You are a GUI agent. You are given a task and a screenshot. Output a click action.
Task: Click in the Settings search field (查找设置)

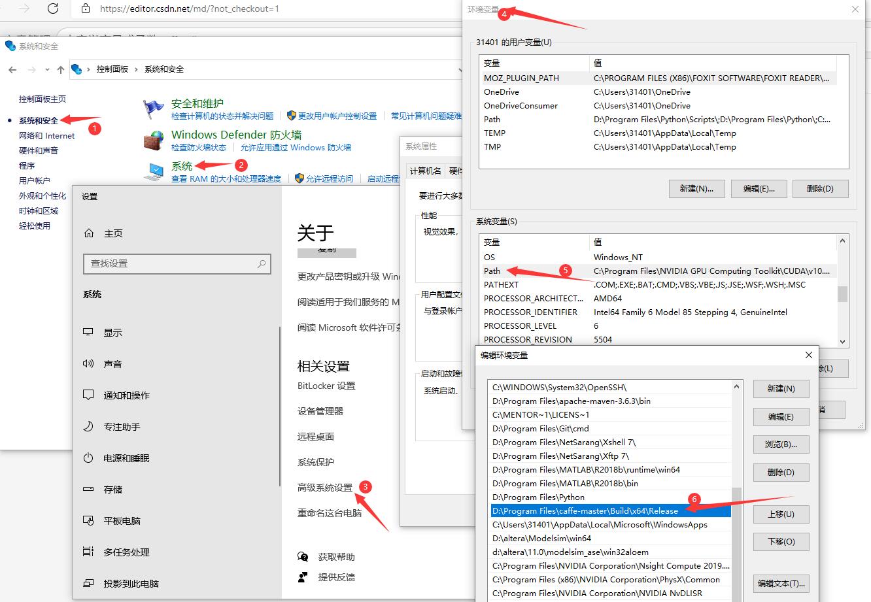[177, 263]
